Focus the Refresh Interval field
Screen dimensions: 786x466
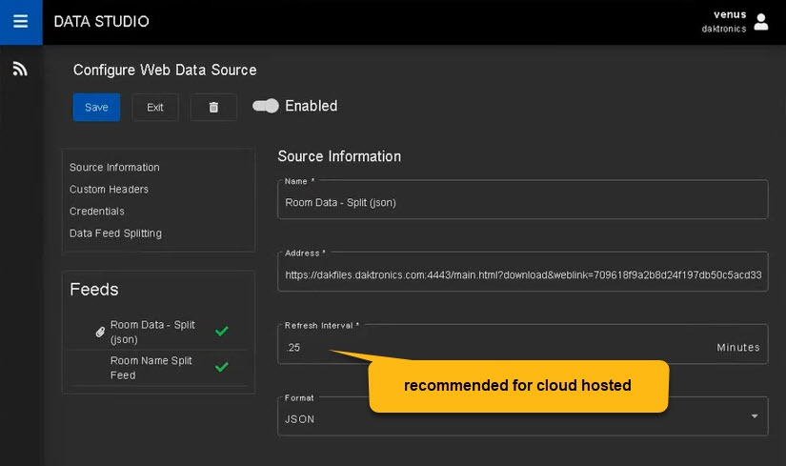495,348
